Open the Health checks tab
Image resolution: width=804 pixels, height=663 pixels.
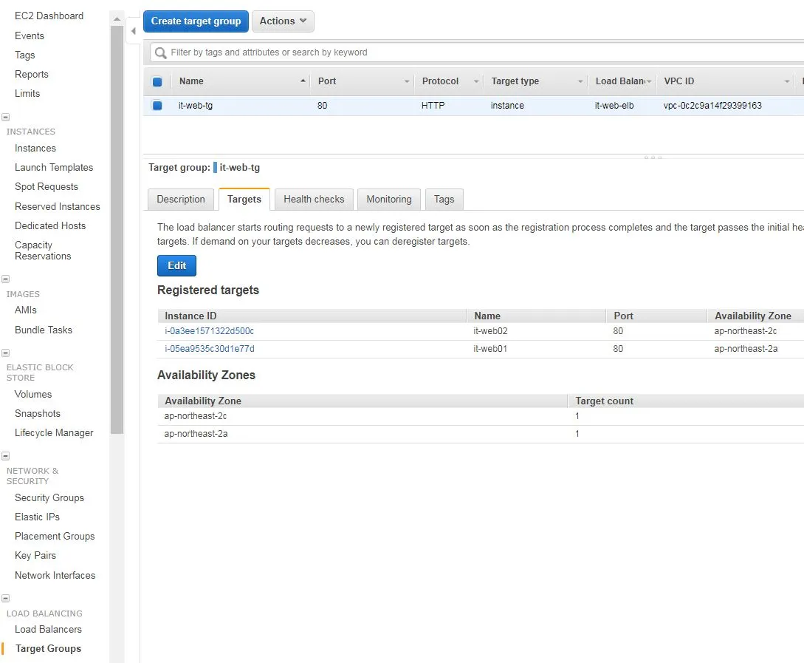pos(314,200)
